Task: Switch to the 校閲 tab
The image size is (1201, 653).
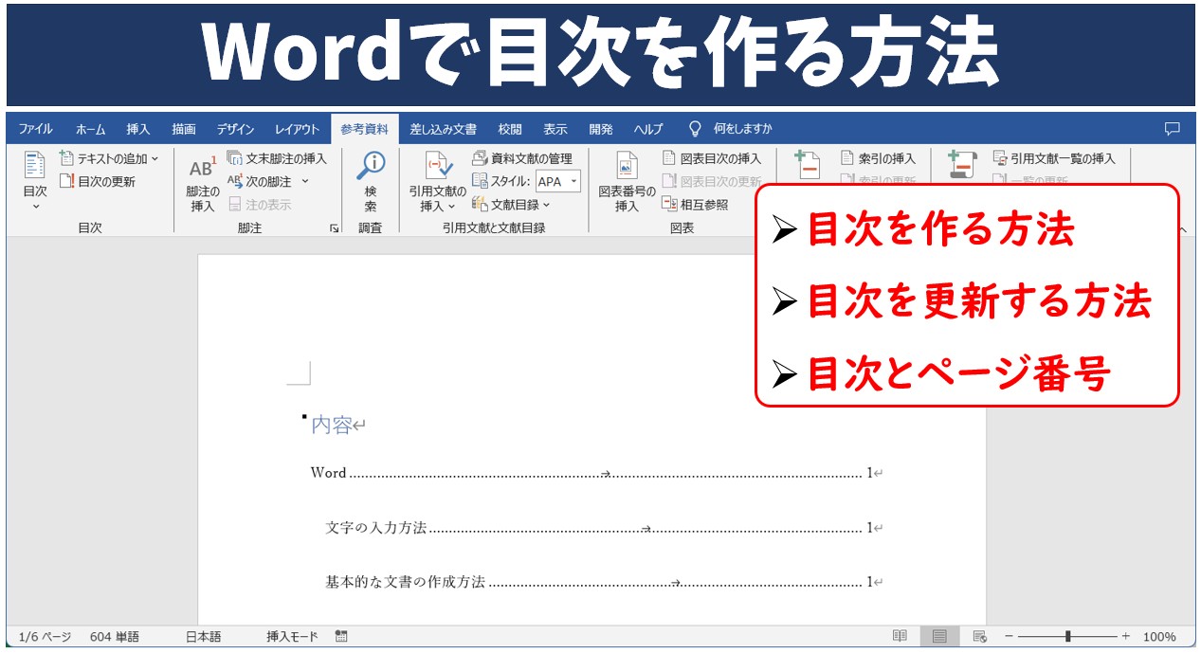Action: (x=510, y=129)
